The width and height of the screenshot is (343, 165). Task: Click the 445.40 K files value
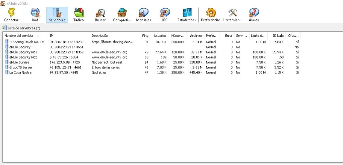click(196, 72)
